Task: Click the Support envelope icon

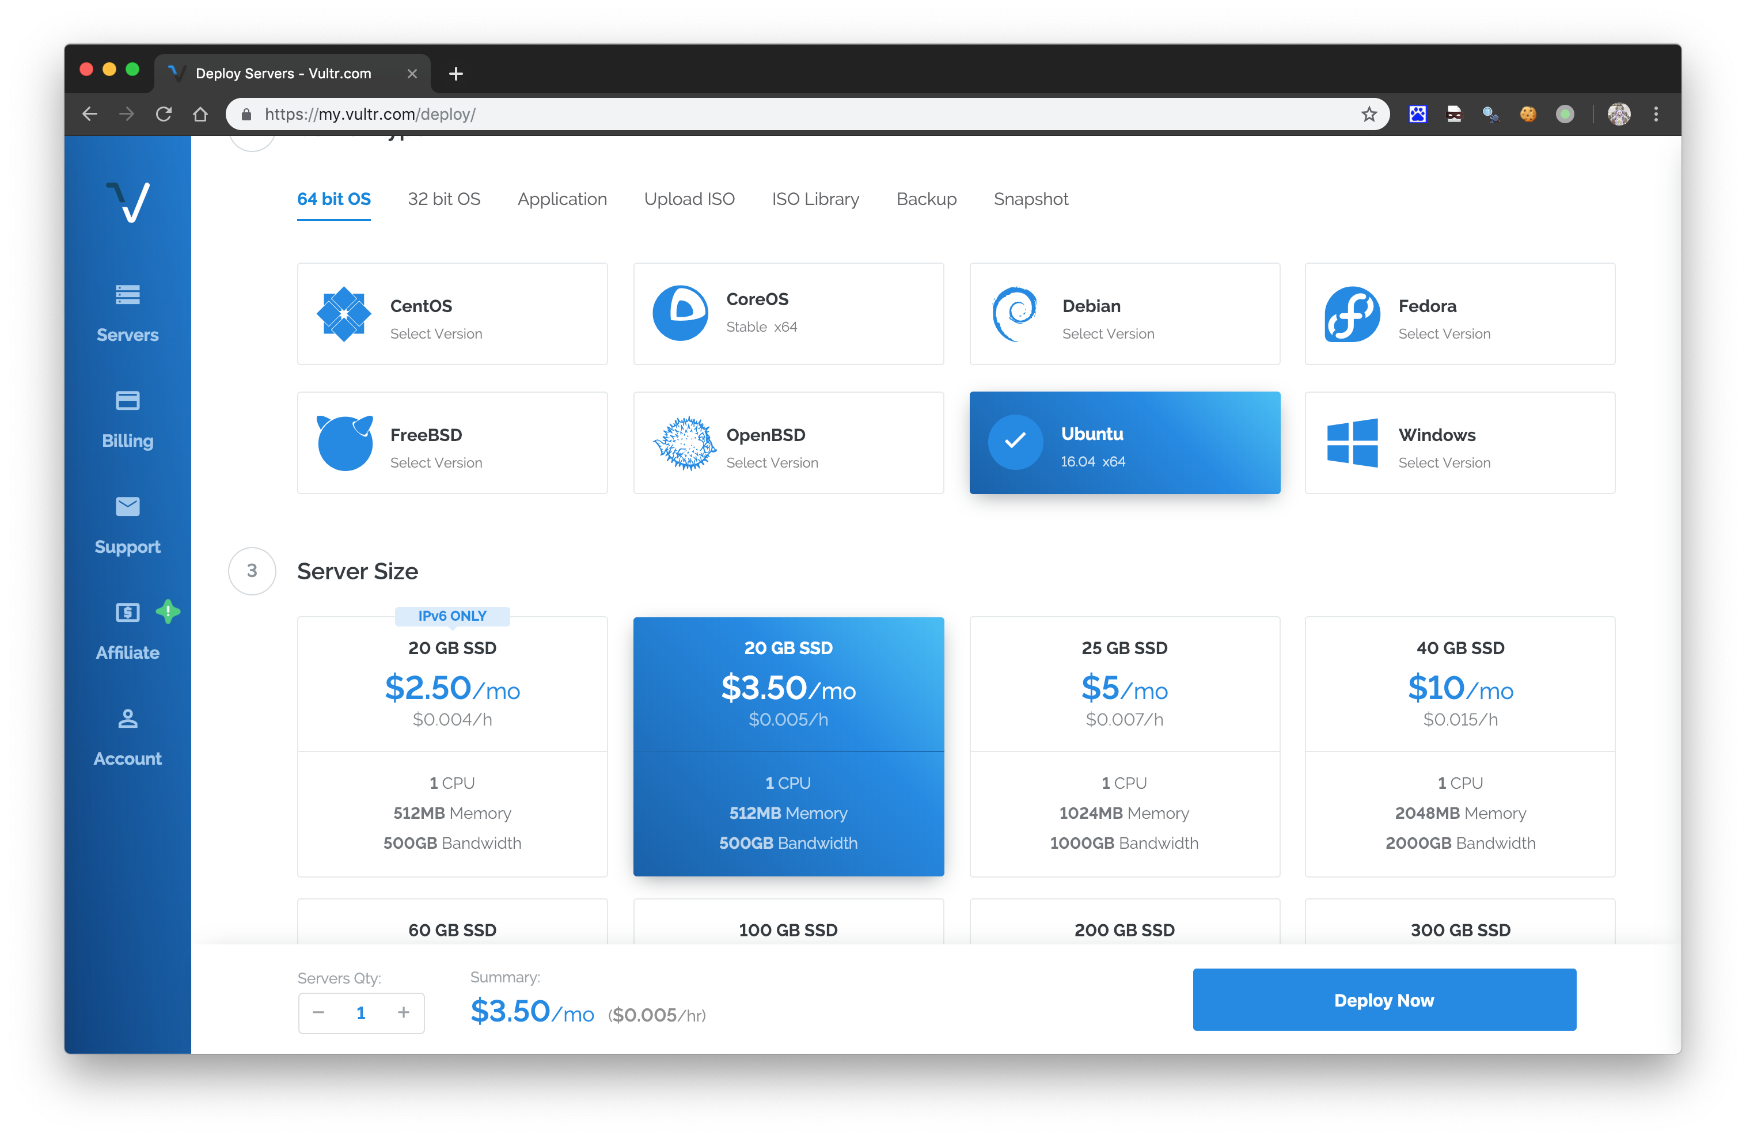Action: pyautogui.click(x=127, y=507)
